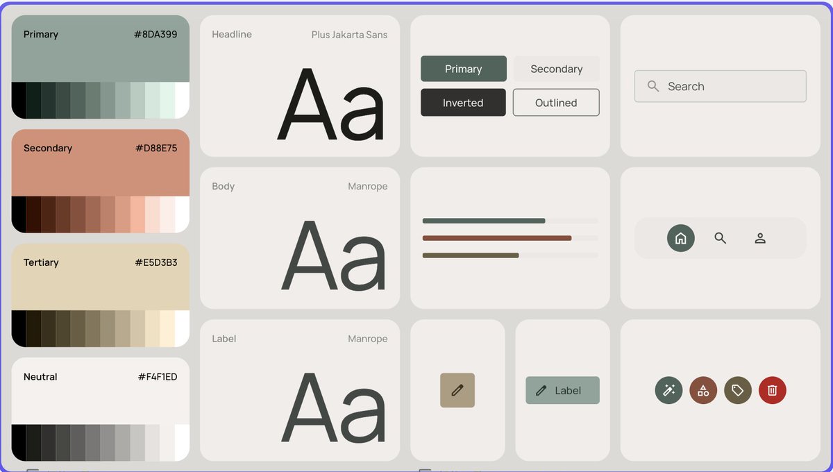Click the Label heading in the typography card

tap(224, 339)
